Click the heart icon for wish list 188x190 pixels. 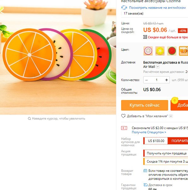pyautogui.click(x=123, y=116)
